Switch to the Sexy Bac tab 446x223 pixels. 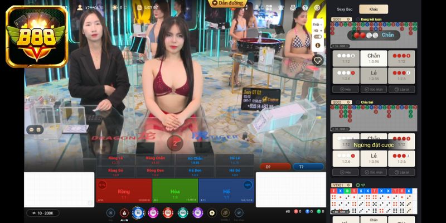(345, 9)
